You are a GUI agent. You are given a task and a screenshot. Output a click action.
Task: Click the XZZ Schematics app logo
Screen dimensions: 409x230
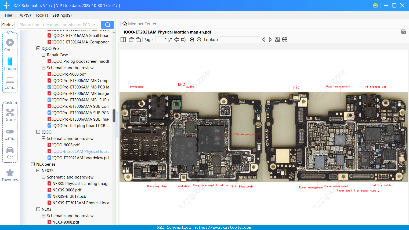pyautogui.click(x=7, y=5)
